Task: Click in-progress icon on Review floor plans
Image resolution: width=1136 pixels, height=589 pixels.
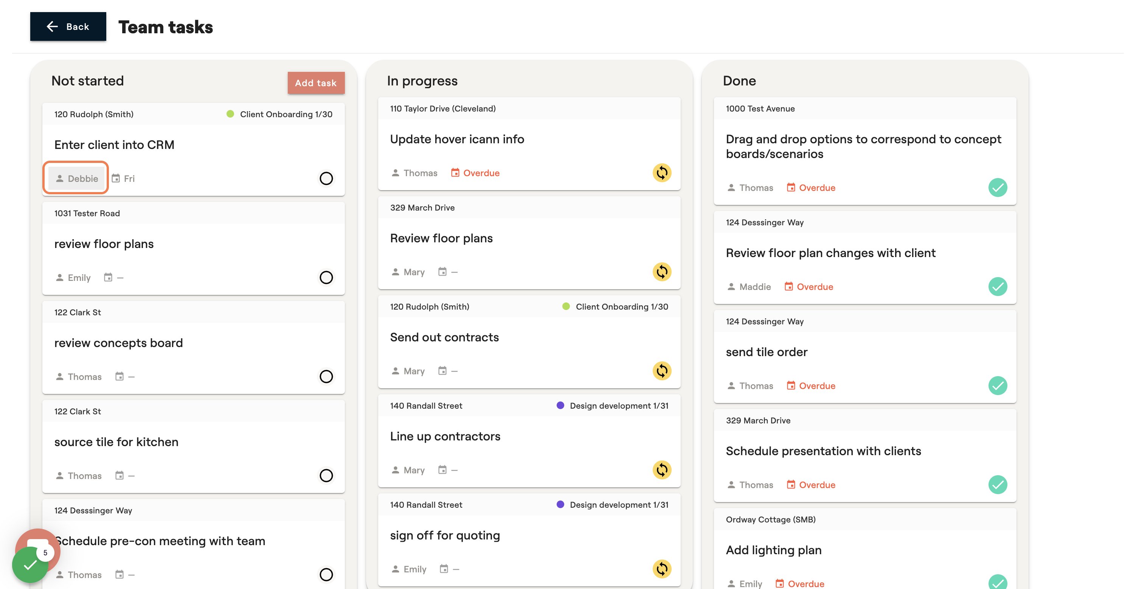Action: (x=662, y=272)
